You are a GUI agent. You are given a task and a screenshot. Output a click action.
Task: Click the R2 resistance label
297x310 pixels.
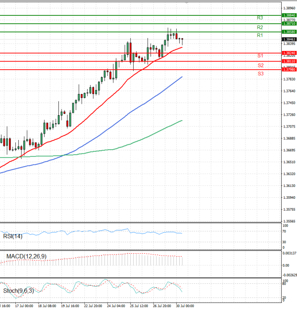[260, 27]
